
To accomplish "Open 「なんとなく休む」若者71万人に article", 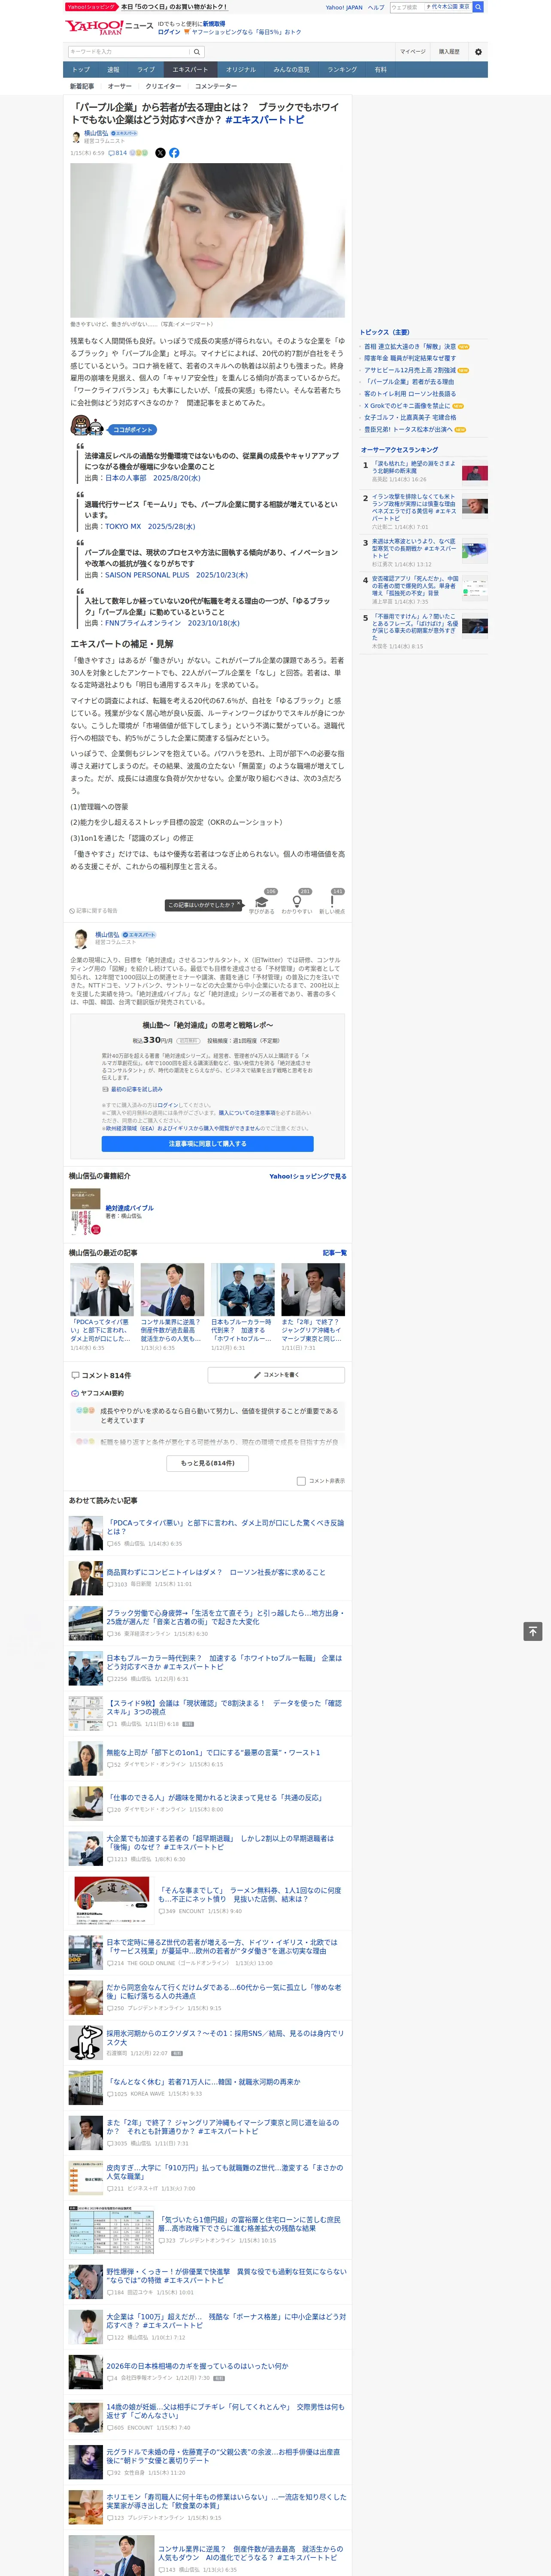I will click(204, 2082).
